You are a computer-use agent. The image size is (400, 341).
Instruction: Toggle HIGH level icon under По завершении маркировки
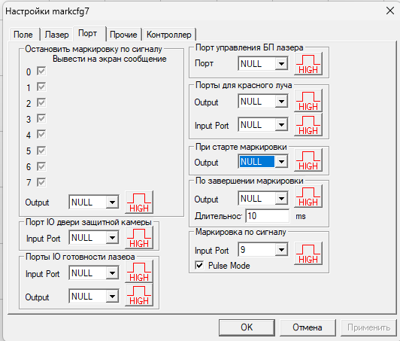[308, 196]
